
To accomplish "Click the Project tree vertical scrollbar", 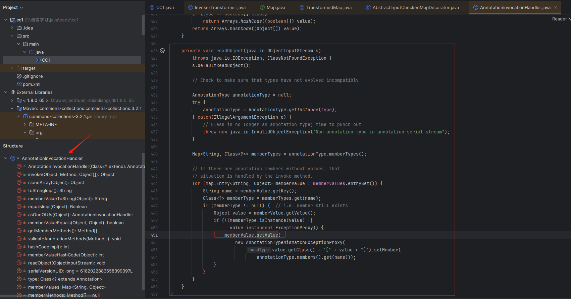I will (x=143, y=25).
